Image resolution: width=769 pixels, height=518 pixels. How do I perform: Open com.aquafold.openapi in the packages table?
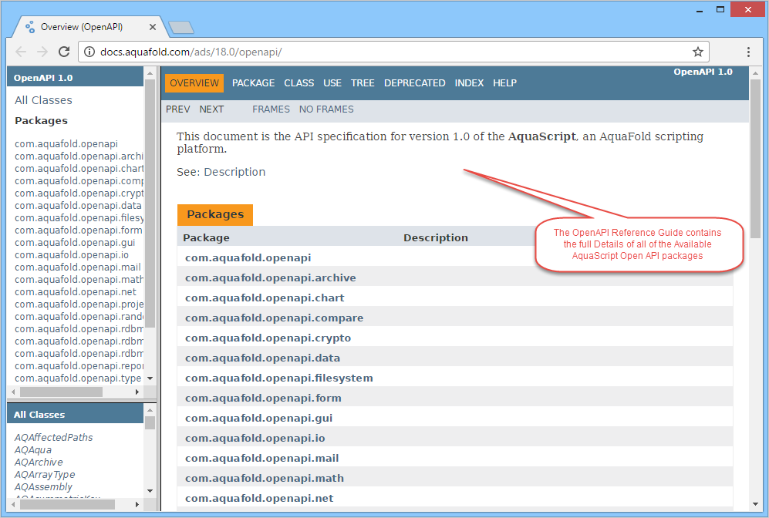pyautogui.click(x=248, y=257)
